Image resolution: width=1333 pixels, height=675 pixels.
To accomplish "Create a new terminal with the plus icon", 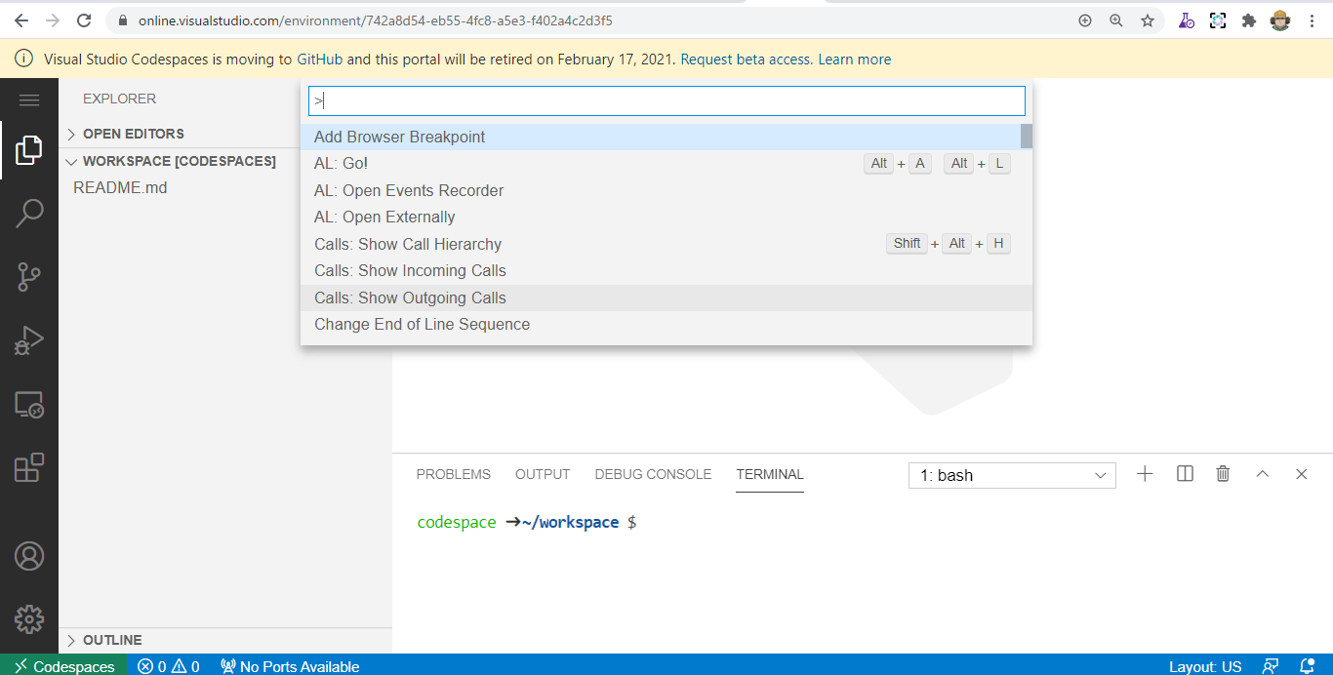I will (x=1145, y=473).
